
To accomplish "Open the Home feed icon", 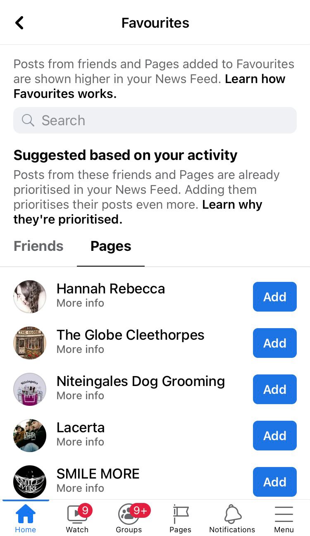I will click(x=26, y=515).
